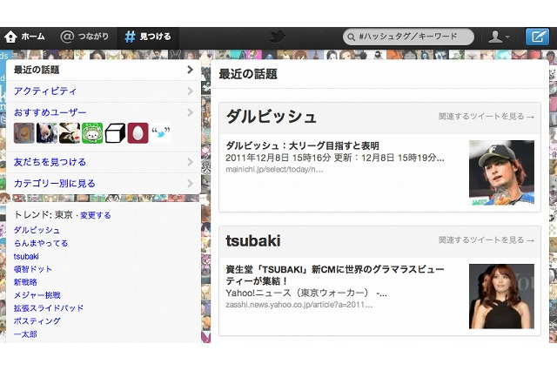This screenshot has width=557, height=371.
Task: Click 変更する to change trend location
Action: coord(95,215)
